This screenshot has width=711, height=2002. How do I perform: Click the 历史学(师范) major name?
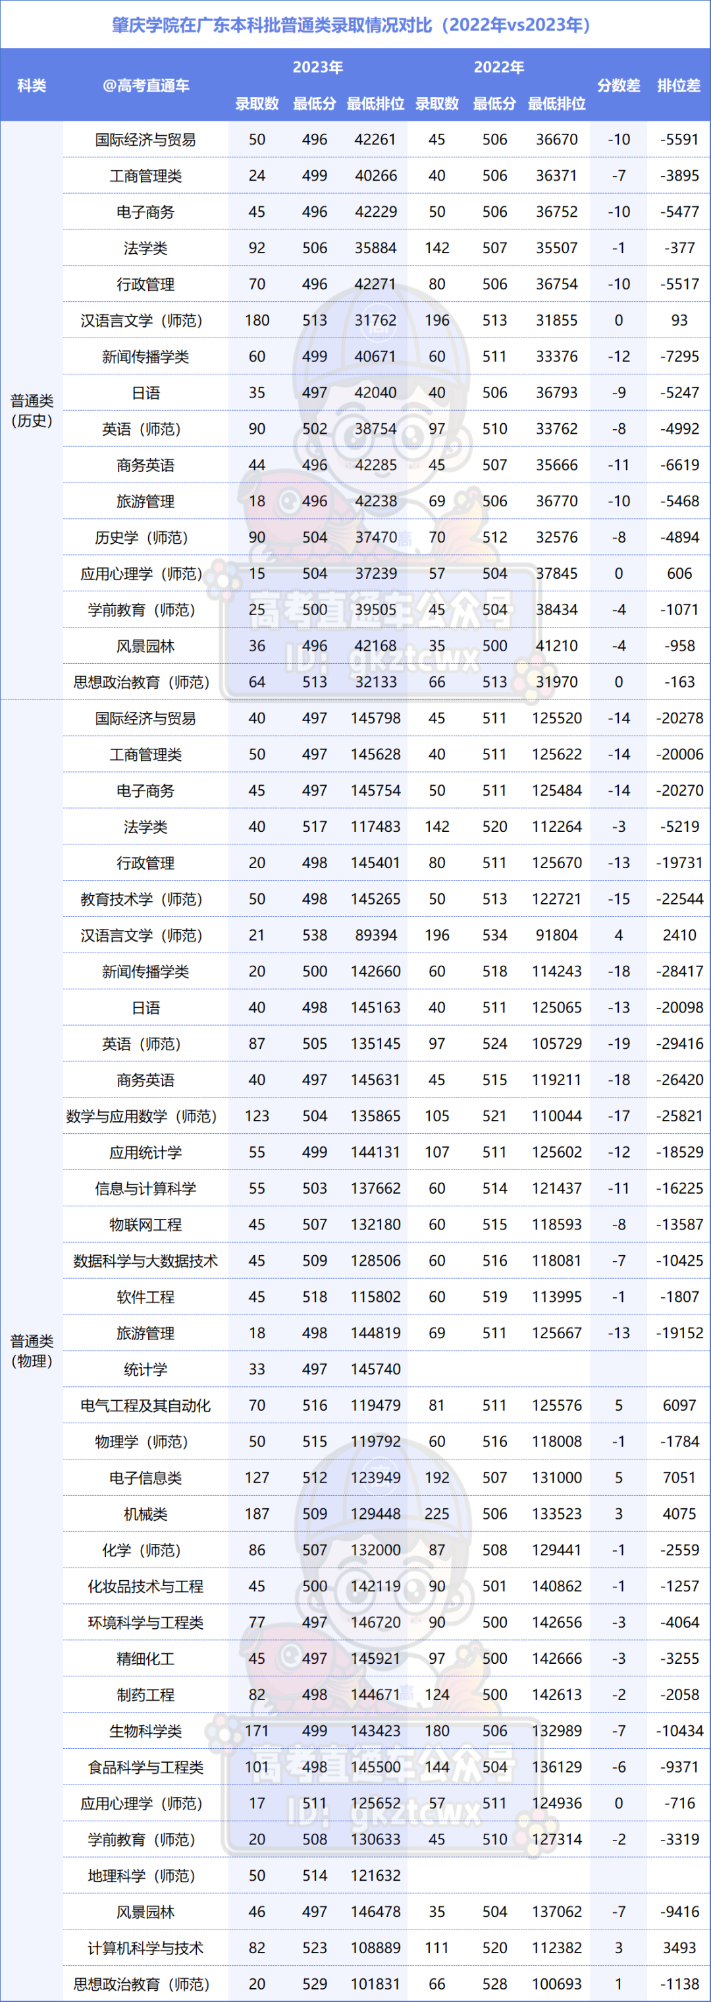tap(146, 538)
